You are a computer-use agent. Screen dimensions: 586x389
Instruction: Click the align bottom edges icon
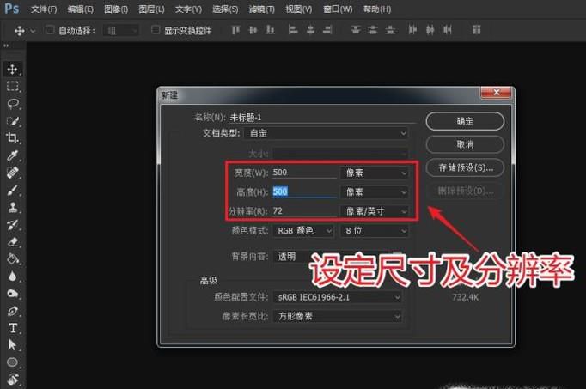point(270,30)
